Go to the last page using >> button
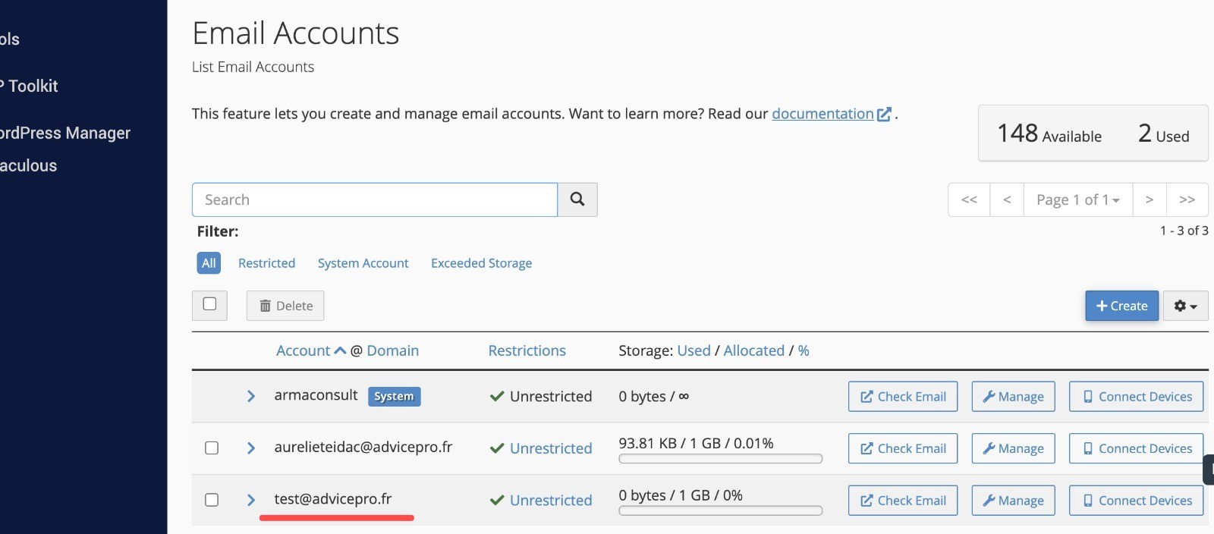1214x534 pixels. tap(1187, 199)
